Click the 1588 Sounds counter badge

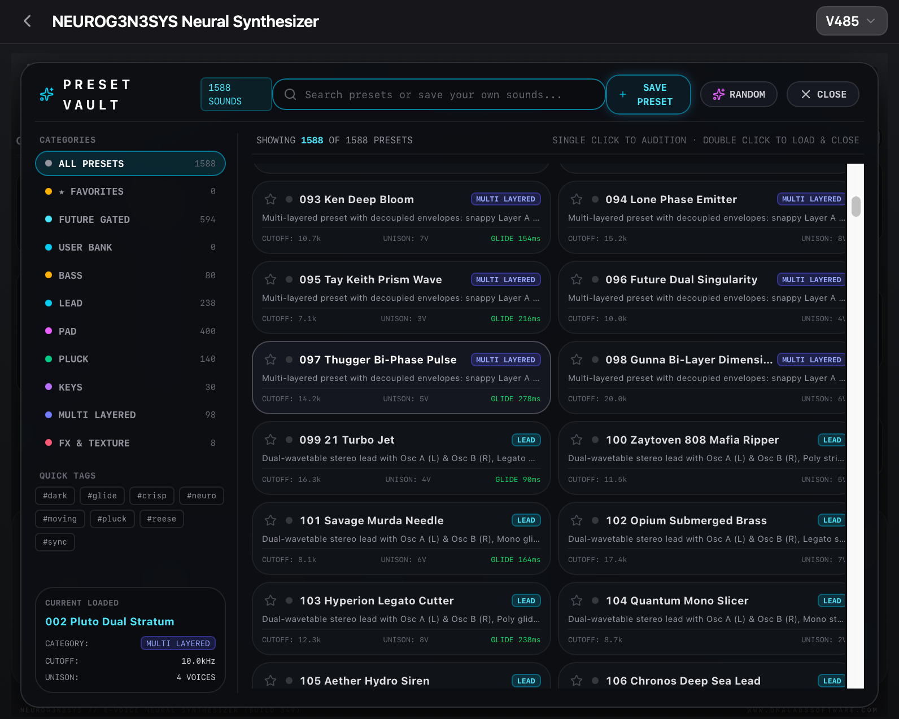236,94
